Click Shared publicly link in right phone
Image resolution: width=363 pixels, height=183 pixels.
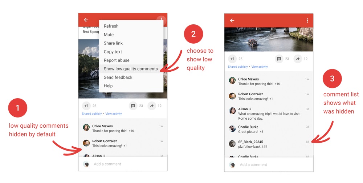coord(238,67)
